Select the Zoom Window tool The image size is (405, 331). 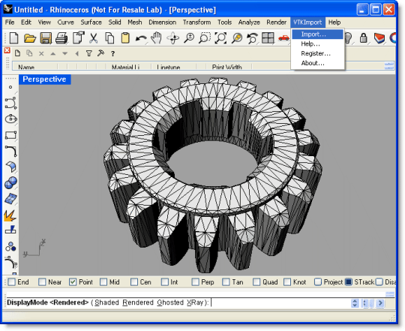point(205,38)
